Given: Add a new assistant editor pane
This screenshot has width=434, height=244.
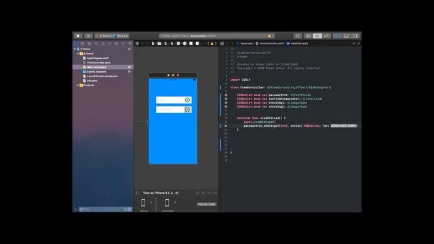Looking at the screenshot, I should (354, 43).
